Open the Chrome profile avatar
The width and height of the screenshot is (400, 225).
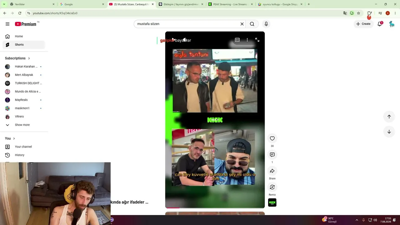(387, 13)
